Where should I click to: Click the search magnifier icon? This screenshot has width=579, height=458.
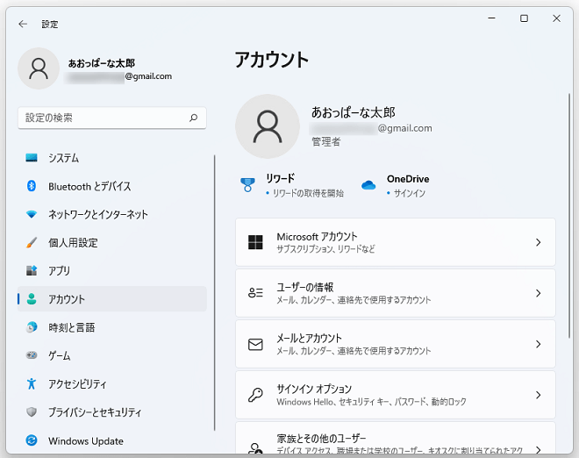click(x=194, y=118)
